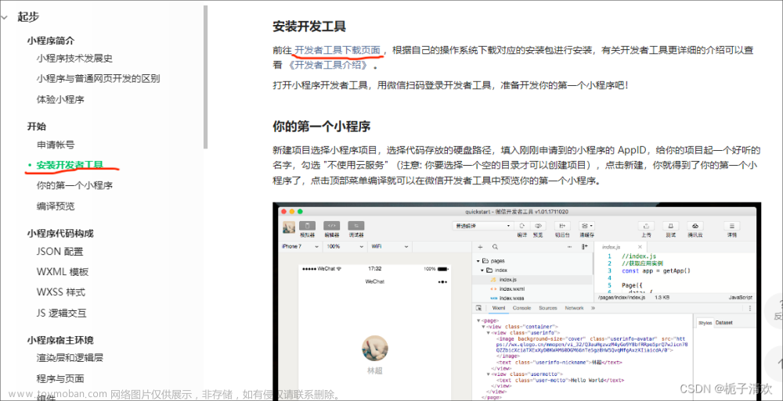This screenshot has height=401, width=783.
Task: Open 你的第一个小程序 sidebar item
Action: coord(74,185)
